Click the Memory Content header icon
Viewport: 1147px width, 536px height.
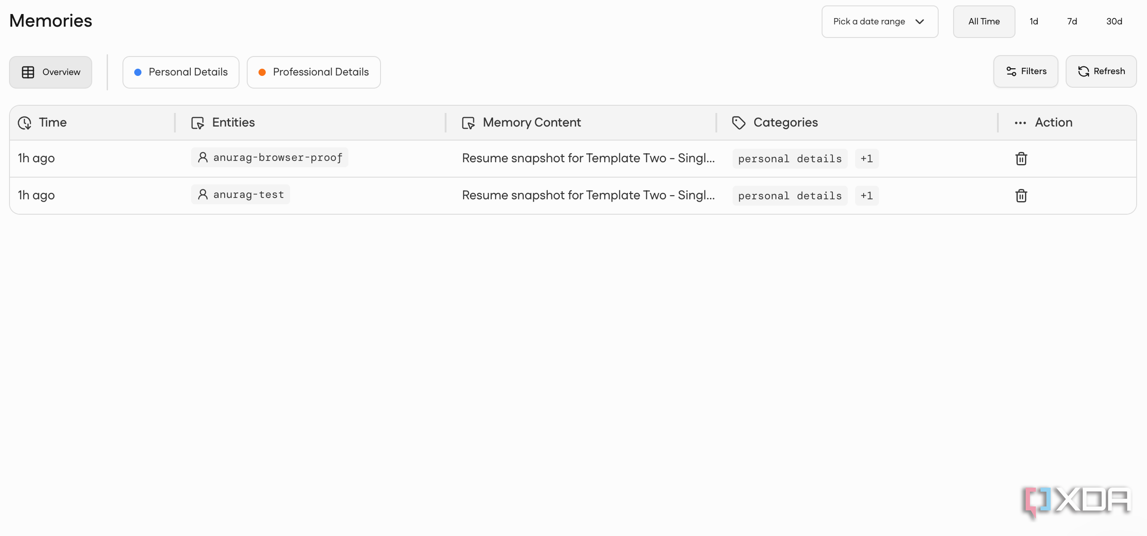468,123
